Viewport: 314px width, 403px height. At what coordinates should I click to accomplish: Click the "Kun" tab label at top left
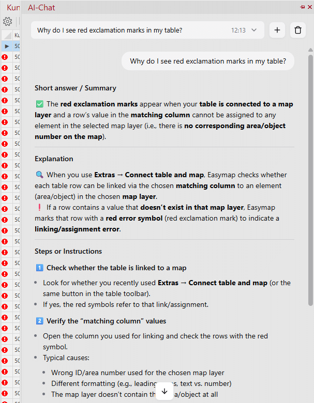click(x=13, y=7)
